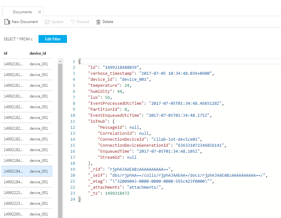The width and height of the screenshot is (281, 218).
Task: Click the device_id column header
Action: pos(38,53)
